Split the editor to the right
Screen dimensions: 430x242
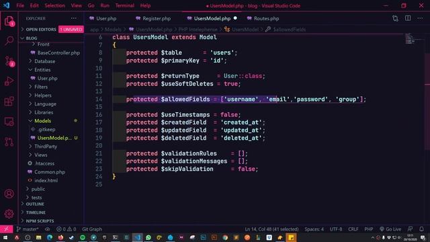coord(408,18)
